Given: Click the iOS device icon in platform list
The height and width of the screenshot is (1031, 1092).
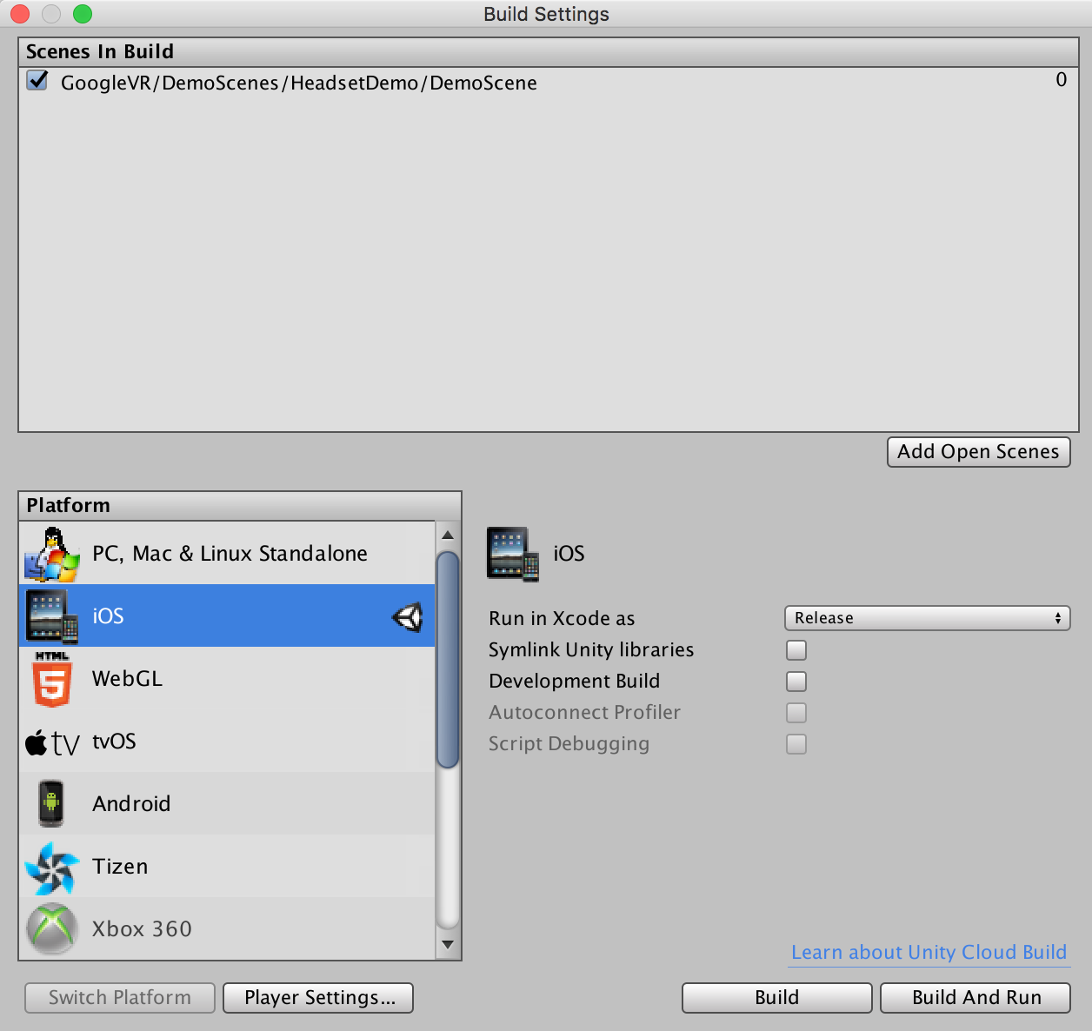Looking at the screenshot, I should coord(51,616).
